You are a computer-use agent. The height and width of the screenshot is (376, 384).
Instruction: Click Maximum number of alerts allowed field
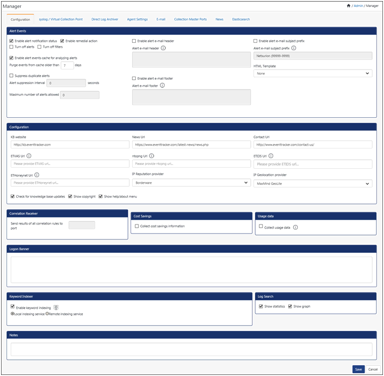point(80,95)
